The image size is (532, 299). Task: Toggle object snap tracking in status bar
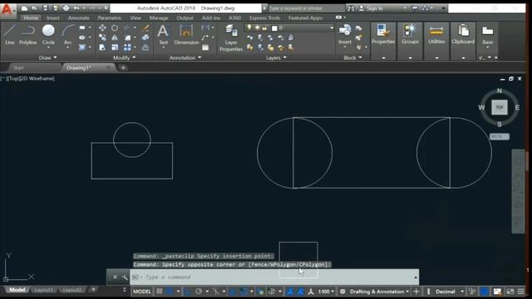pyautogui.click(x=233, y=292)
